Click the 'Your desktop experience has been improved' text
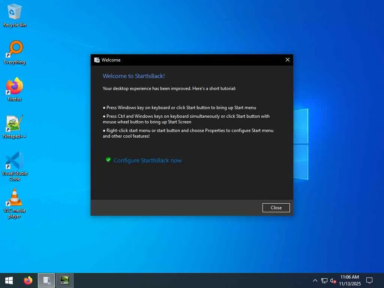Screen dimensions: 384x288 tap(169, 88)
